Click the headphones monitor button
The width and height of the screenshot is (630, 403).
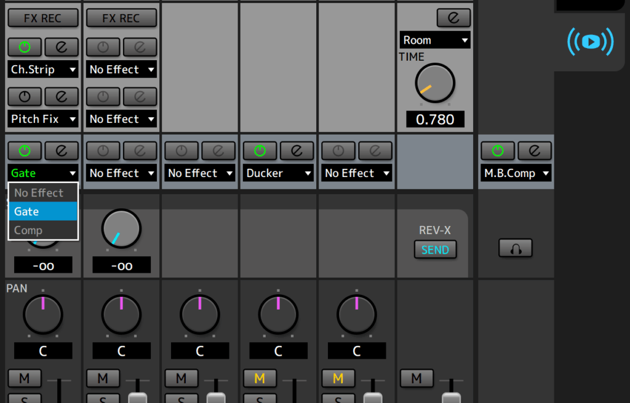[x=516, y=248]
